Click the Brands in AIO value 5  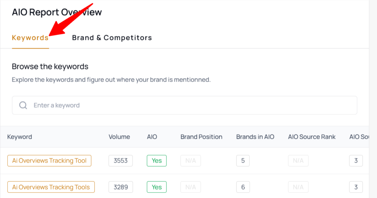coord(243,161)
